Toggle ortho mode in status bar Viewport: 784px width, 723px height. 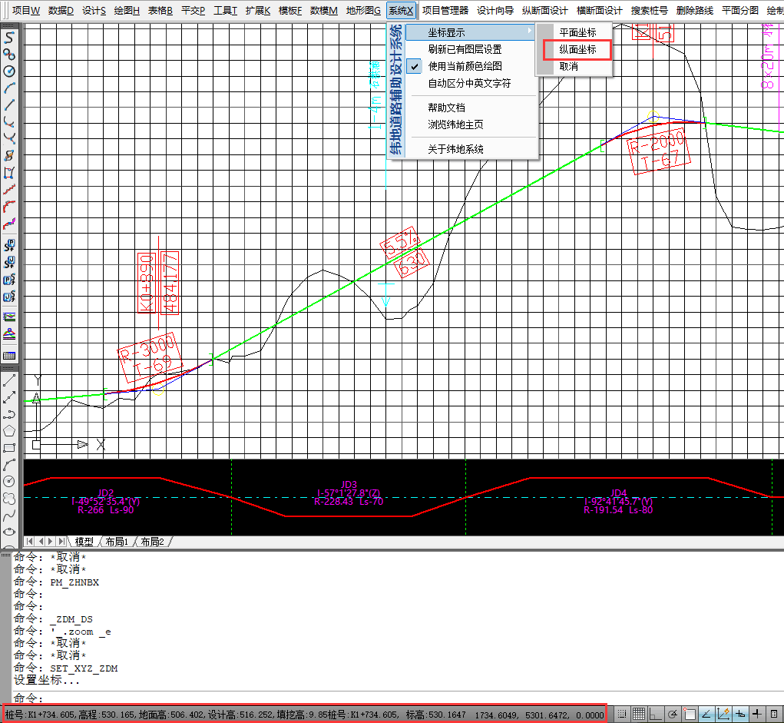[x=656, y=715]
